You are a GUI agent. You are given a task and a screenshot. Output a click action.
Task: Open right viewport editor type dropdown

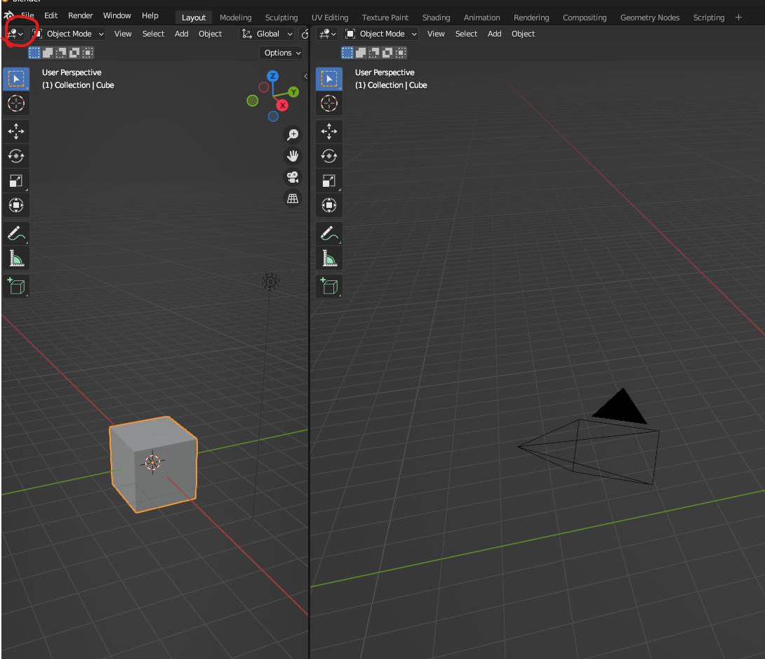point(327,34)
